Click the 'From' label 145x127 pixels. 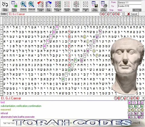pyautogui.click(x=114, y=2)
